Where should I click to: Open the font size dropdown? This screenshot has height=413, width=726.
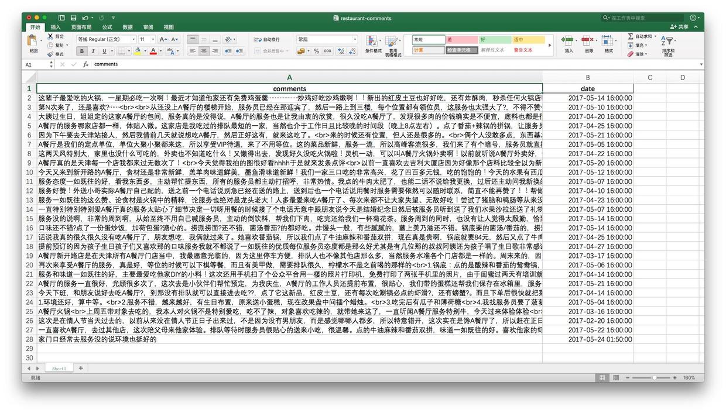click(x=152, y=39)
